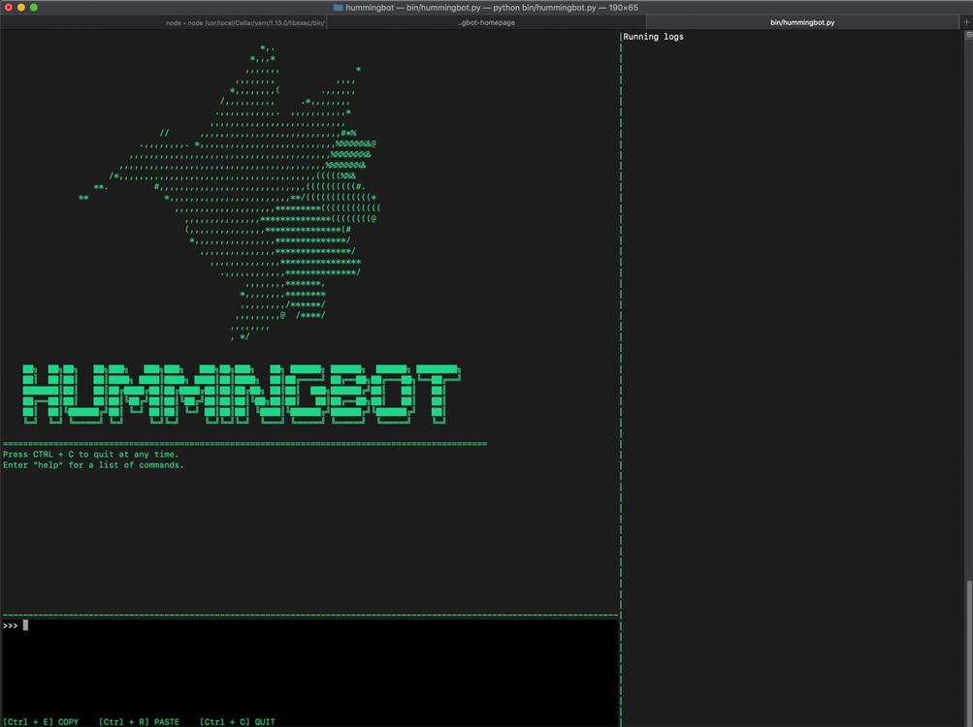Click the green full-screen traffic light button
This screenshot has width=973, height=727.
[x=32, y=7]
